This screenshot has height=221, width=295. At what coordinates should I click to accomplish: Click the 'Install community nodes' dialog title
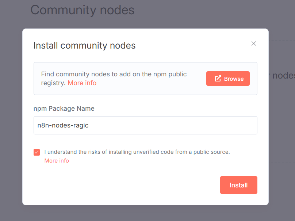coord(84,45)
